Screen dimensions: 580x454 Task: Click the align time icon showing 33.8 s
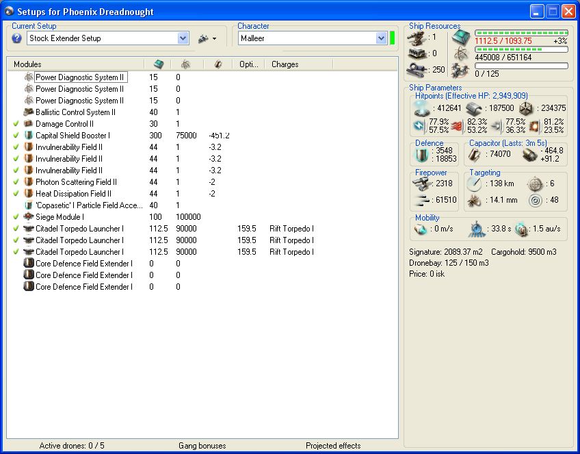(477, 229)
